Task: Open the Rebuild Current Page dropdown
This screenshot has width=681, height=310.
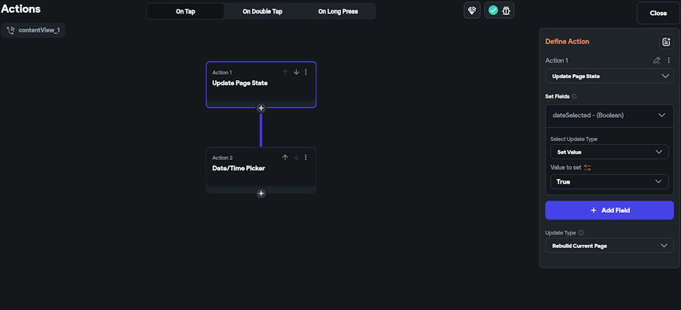Action: tap(609, 245)
